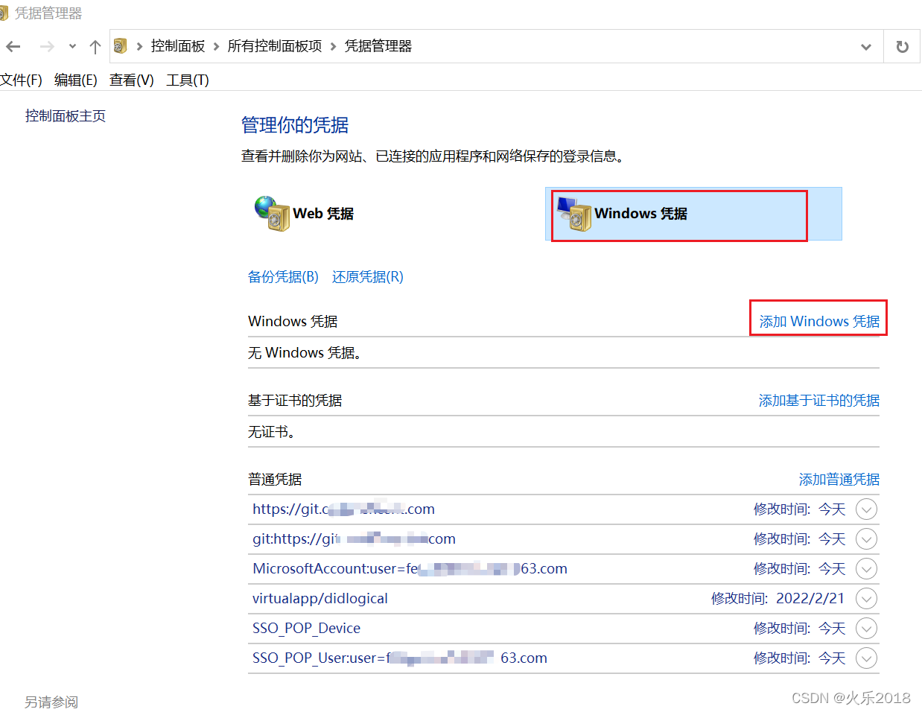Open the 查看(V) menu

(x=131, y=80)
